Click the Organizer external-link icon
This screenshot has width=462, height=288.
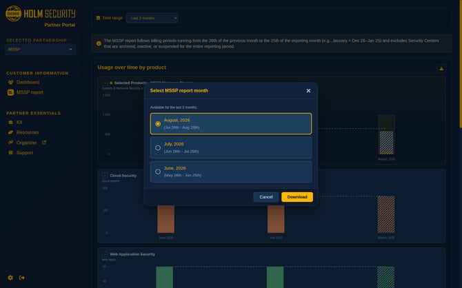(44, 143)
